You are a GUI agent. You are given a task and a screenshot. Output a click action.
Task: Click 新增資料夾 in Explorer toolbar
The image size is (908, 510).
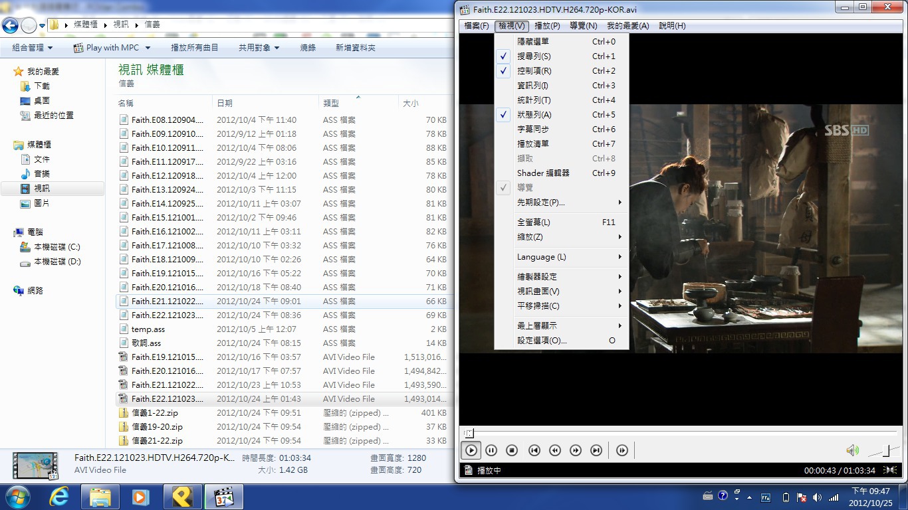tap(356, 48)
